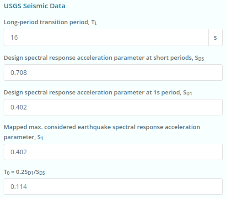Click 'parameter, S1' second label line
The image size is (226, 198).
click(23, 137)
